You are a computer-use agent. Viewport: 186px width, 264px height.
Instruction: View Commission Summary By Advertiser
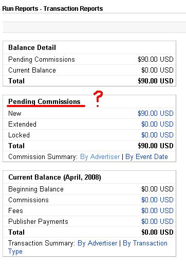click(x=100, y=156)
